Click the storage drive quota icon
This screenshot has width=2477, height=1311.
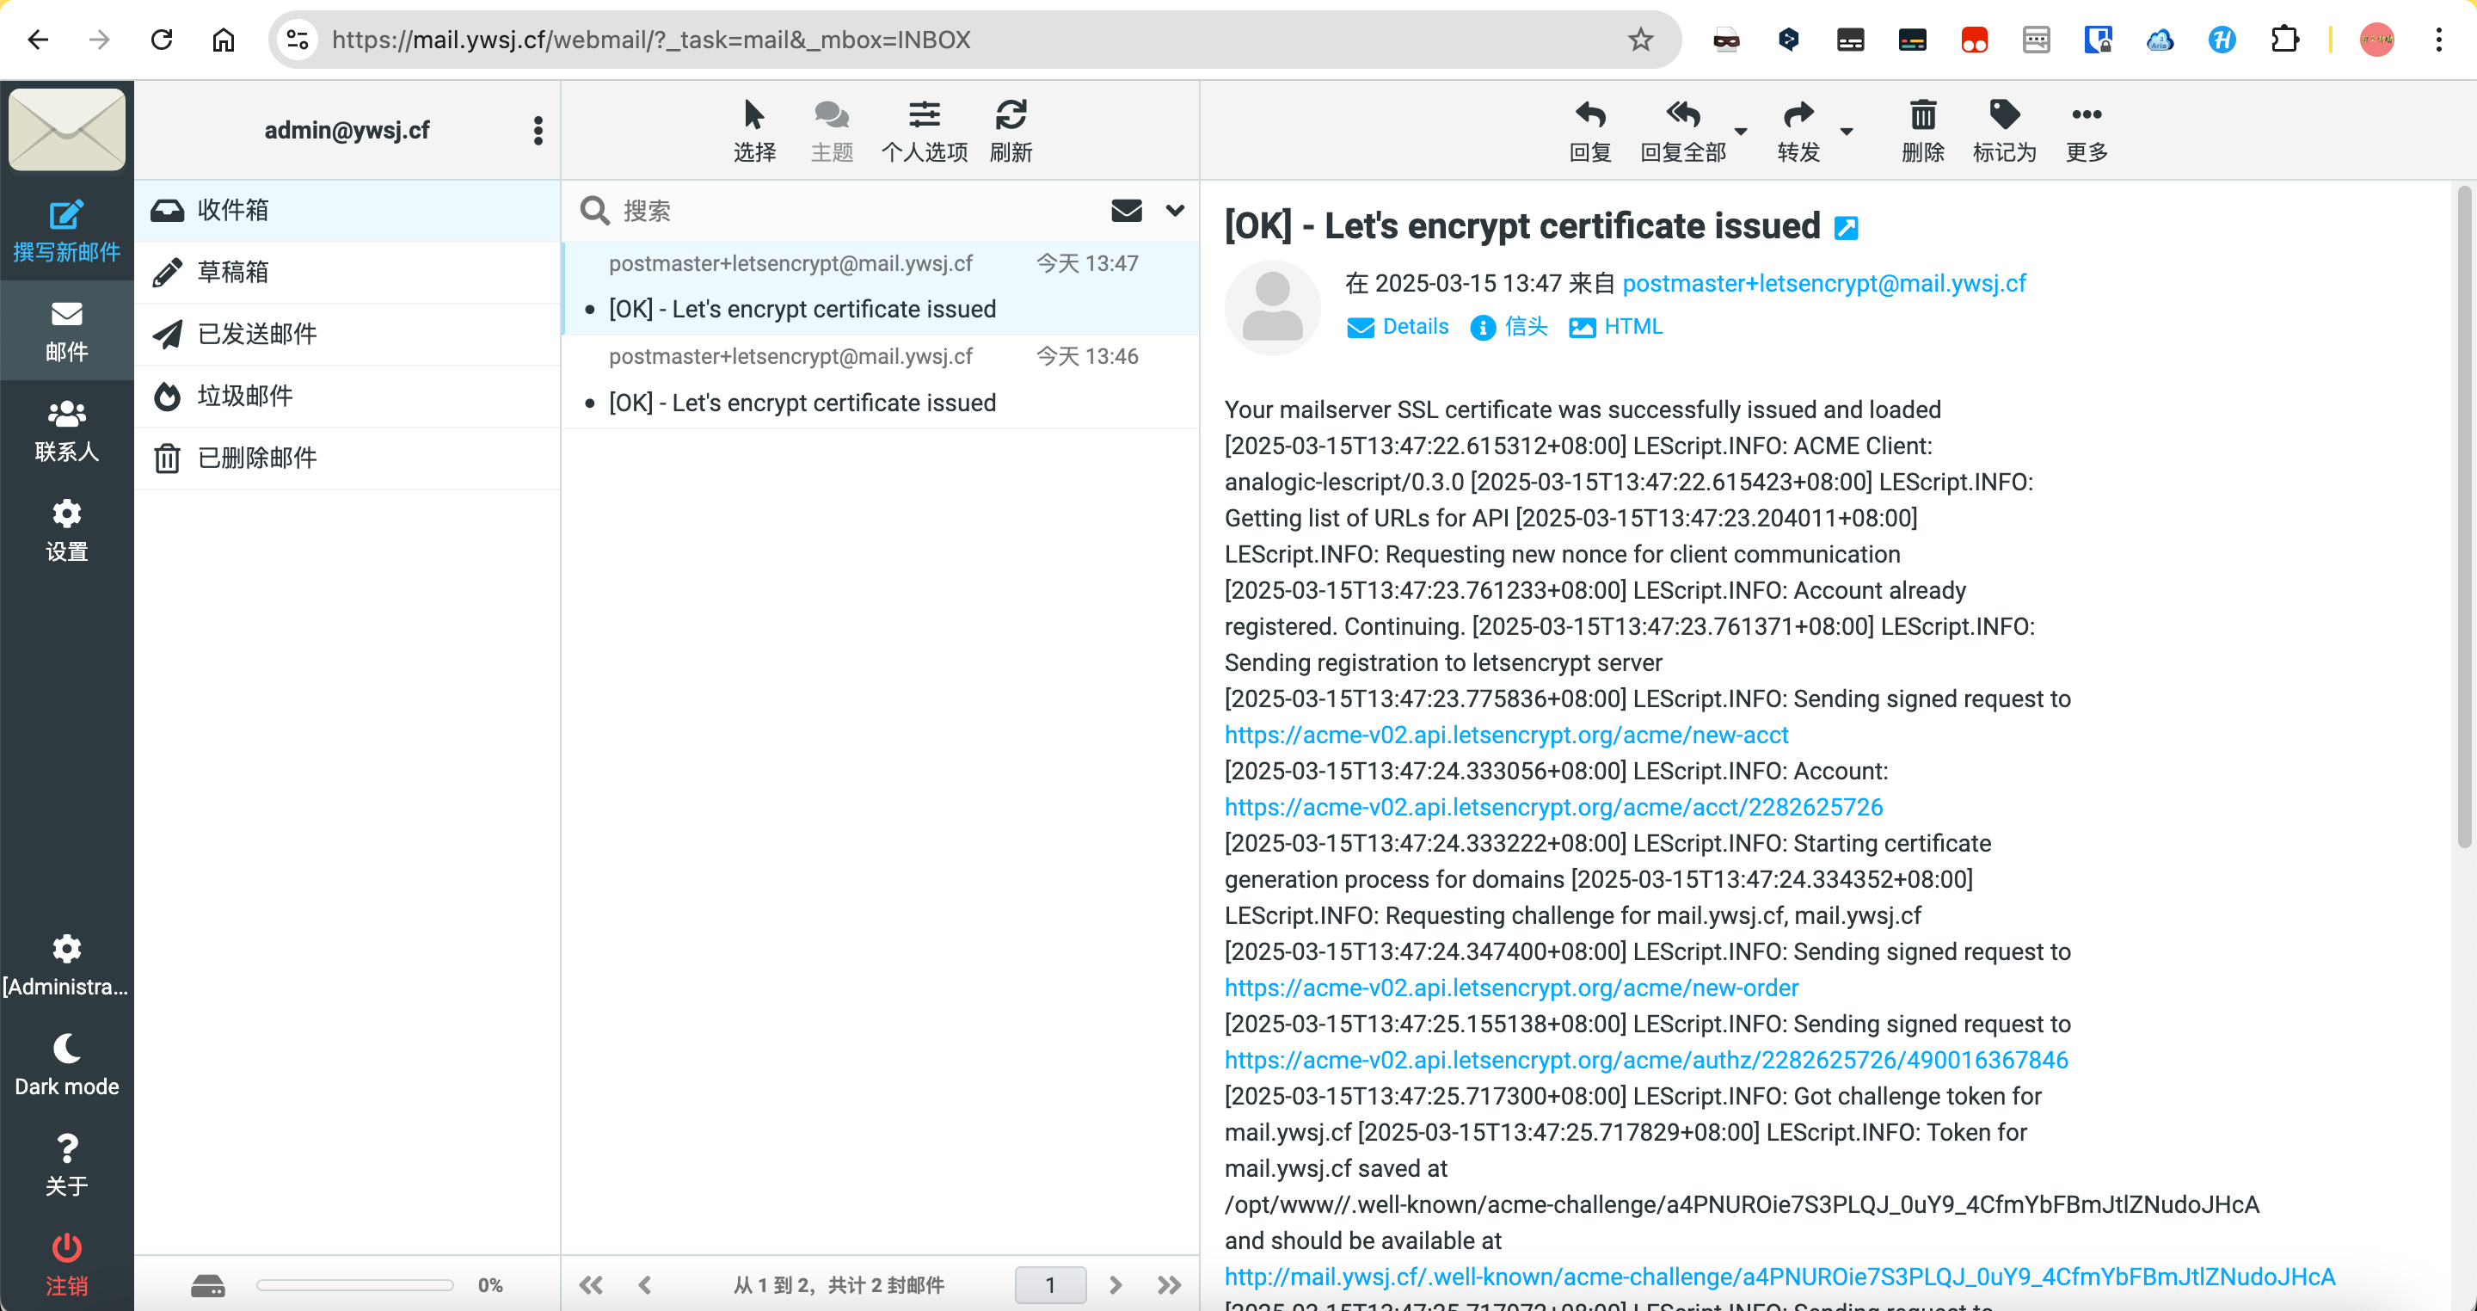coord(206,1285)
